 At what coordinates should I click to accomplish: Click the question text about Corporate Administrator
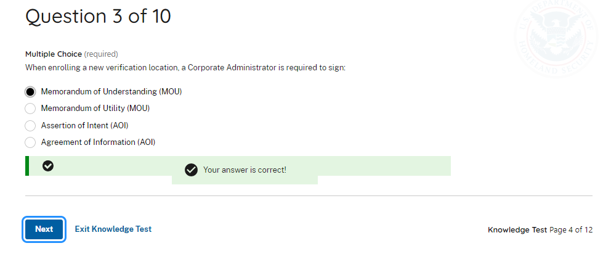(185, 67)
